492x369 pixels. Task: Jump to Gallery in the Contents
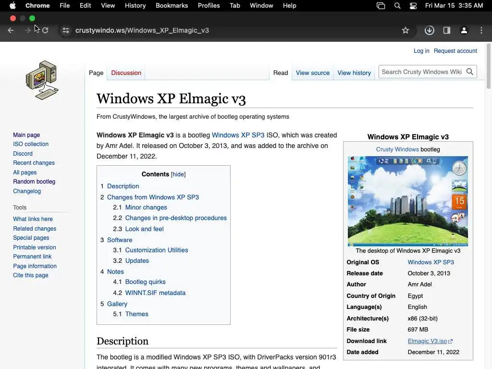pos(117,304)
